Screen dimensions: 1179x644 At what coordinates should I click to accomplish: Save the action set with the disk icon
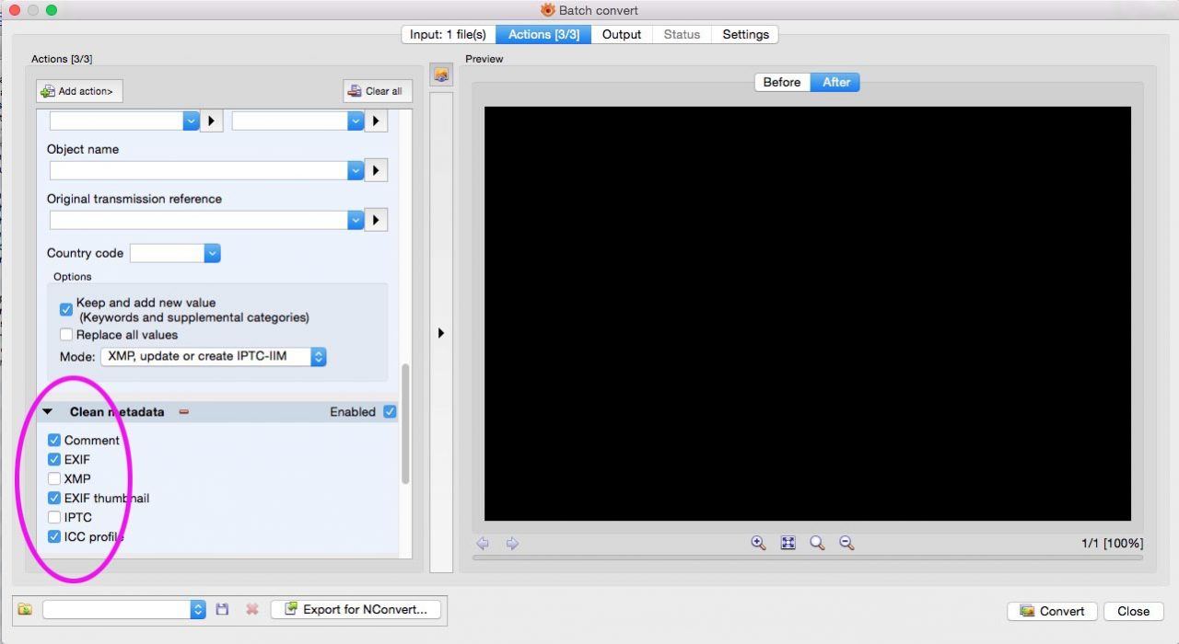(x=222, y=609)
